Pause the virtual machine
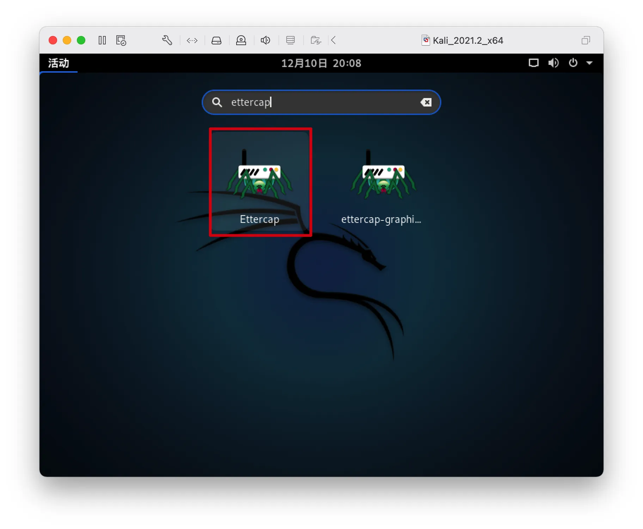 pyautogui.click(x=102, y=40)
